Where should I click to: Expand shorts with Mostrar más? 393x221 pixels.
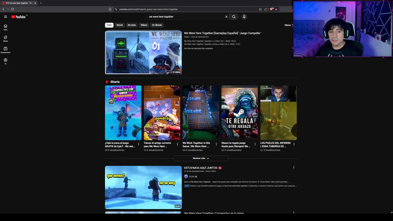(x=201, y=158)
